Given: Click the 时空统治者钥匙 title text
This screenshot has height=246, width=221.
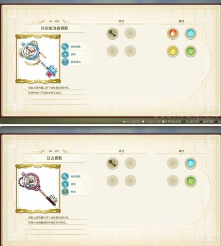Looking at the screenshot, I should (54, 28).
